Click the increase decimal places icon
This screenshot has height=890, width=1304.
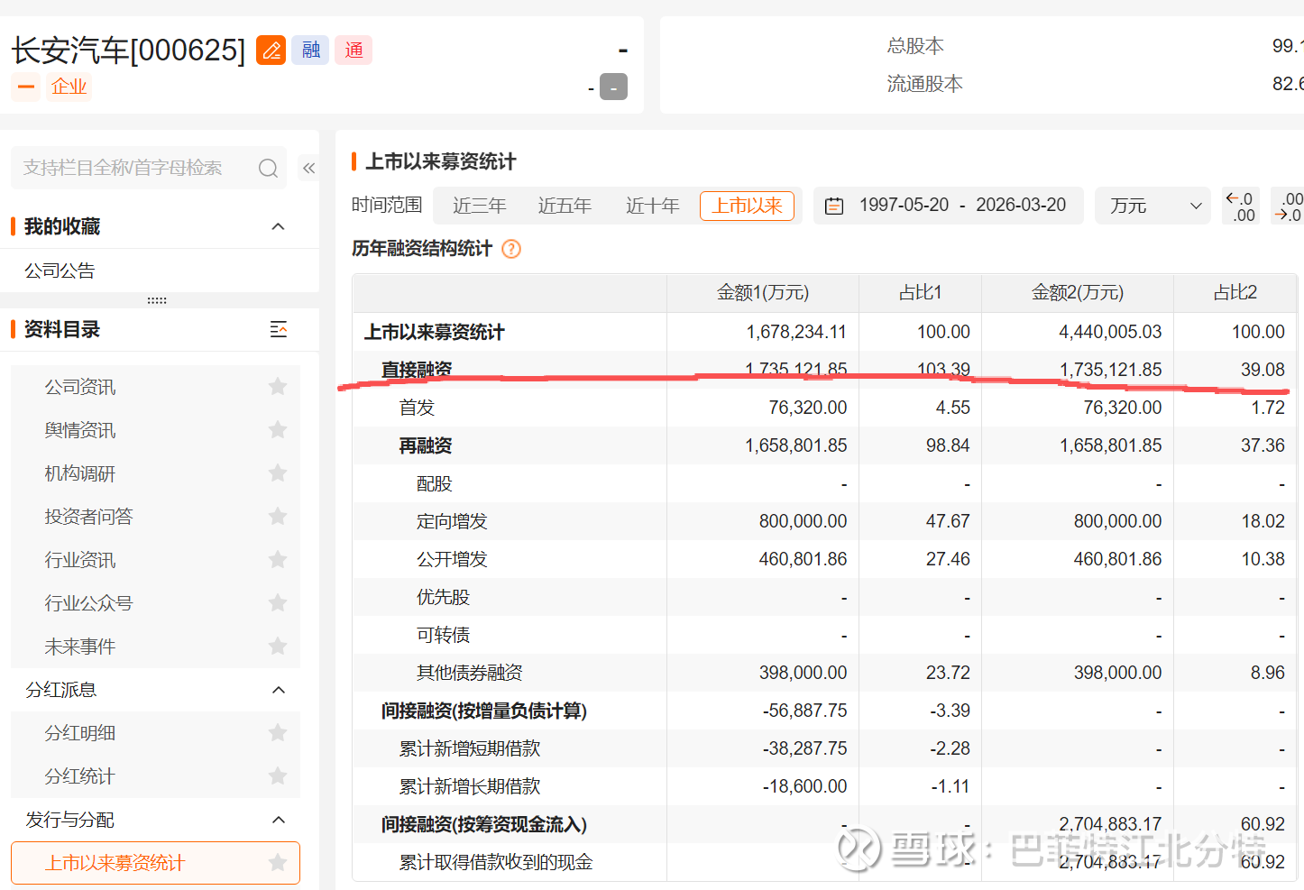click(x=1288, y=206)
